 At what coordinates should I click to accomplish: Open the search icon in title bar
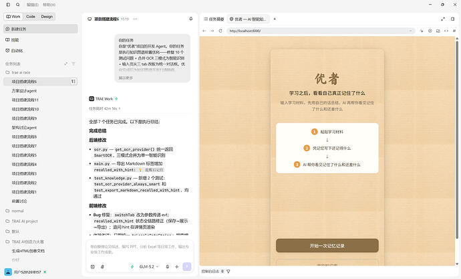(x=18, y=5)
